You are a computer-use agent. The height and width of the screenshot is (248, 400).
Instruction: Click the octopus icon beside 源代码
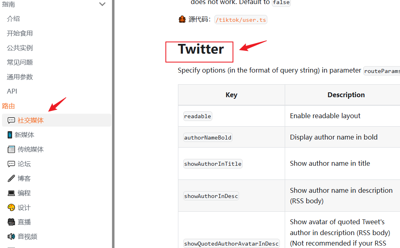coord(182,19)
